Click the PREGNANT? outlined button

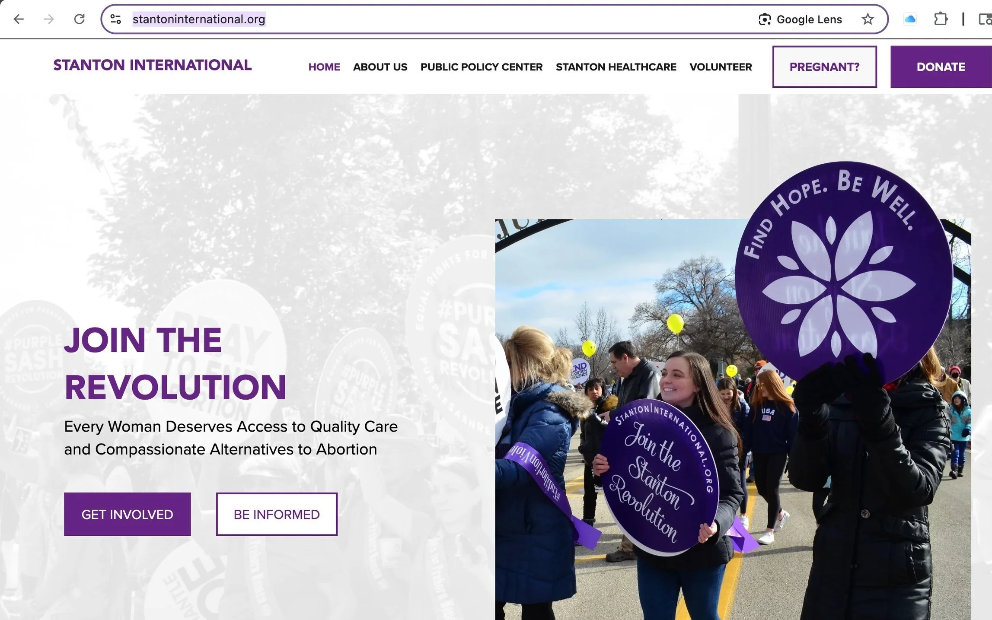(x=825, y=67)
